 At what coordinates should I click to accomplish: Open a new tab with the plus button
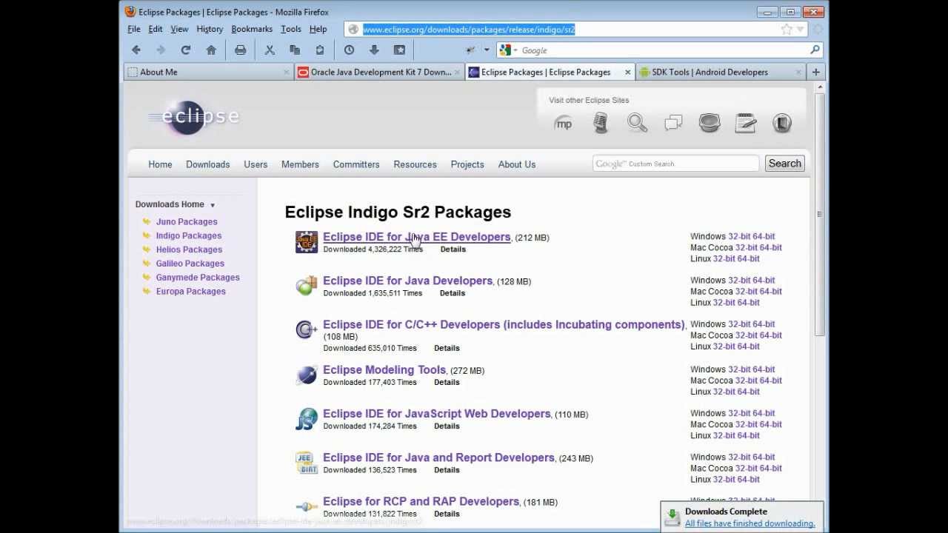click(x=815, y=72)
